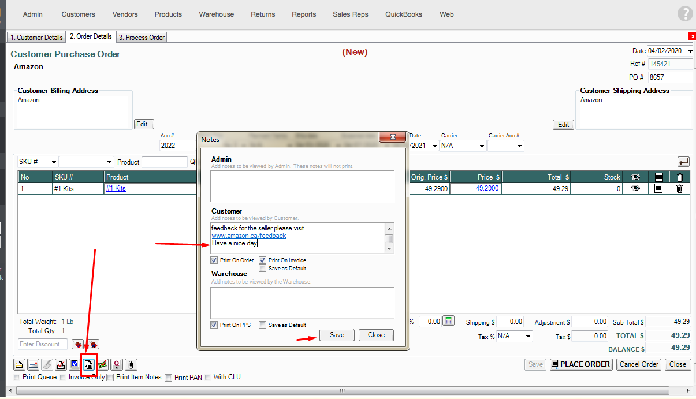This screenshot has height=399, width=696.
Task: Click the trash icon in #1 Kits row
Action: click(679, 188)
